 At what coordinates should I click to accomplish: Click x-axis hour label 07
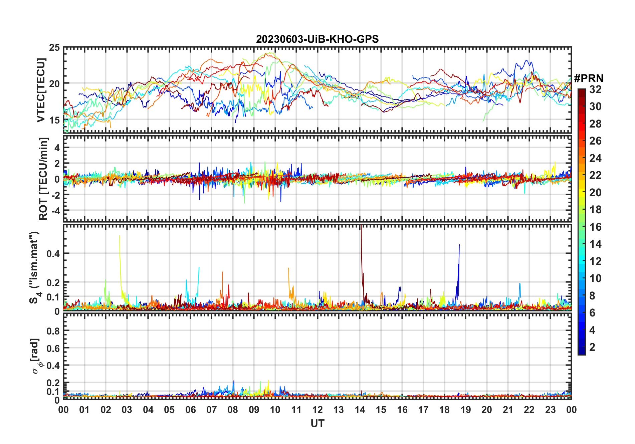coord(212,410)
